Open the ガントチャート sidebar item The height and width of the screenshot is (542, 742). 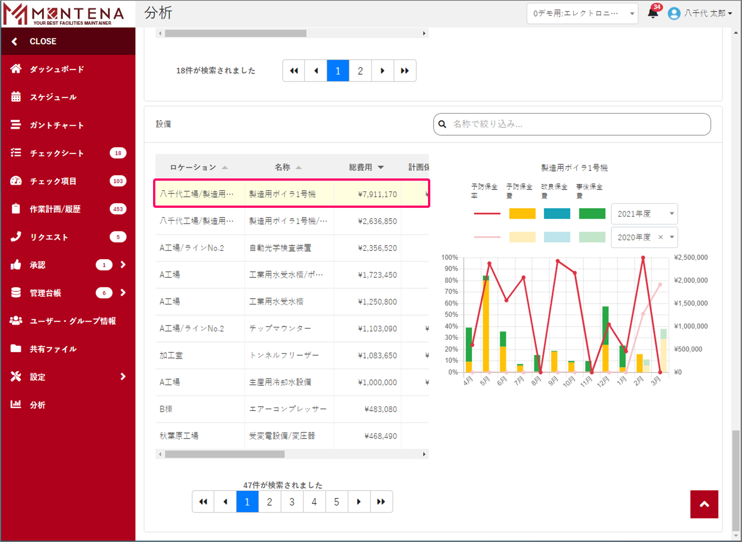tap(16, 125)
